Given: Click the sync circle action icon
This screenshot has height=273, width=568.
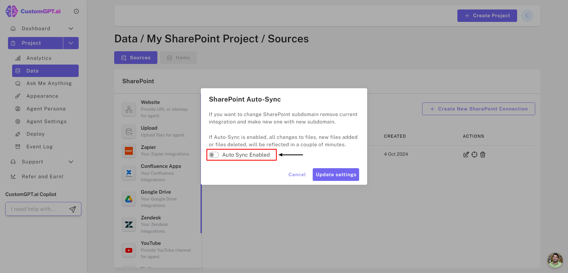Looking at the screenshot, I should (474, 155).
